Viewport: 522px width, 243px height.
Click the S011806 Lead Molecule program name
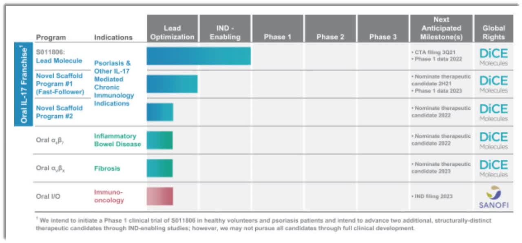[x=59, y=56]
